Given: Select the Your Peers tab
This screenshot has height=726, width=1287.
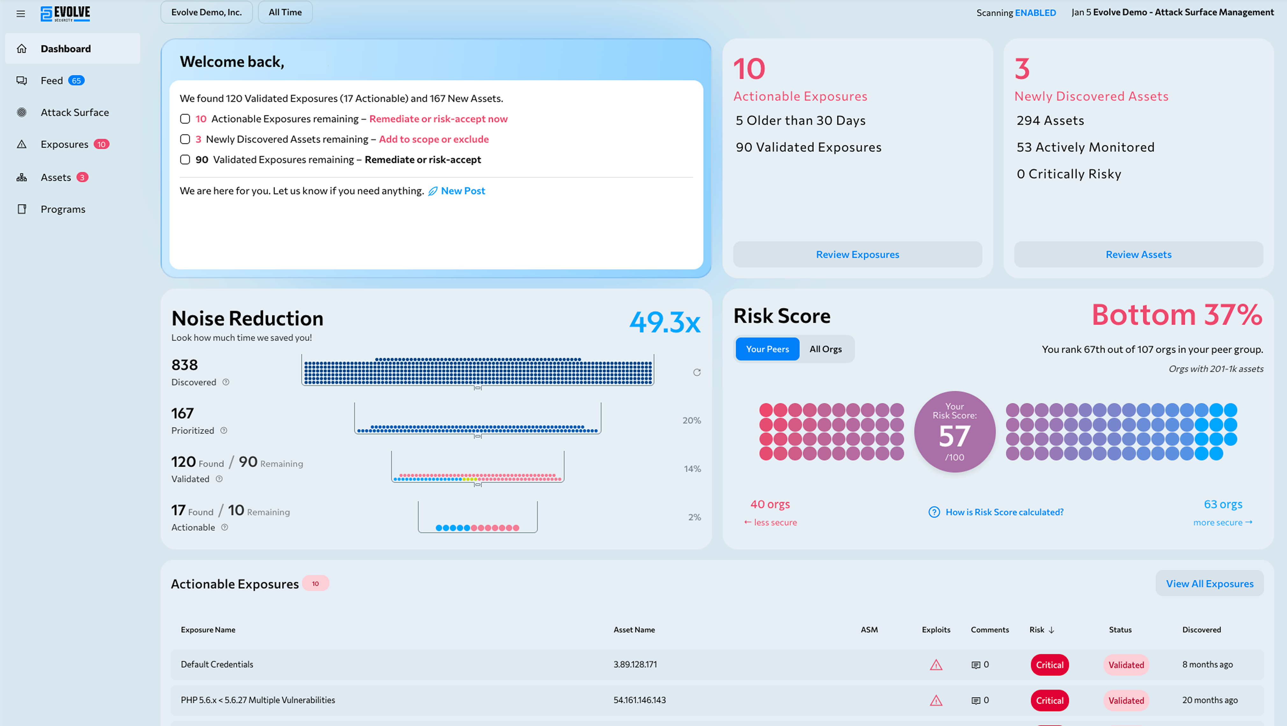Looking at the screenshot, I should [767, 349].
